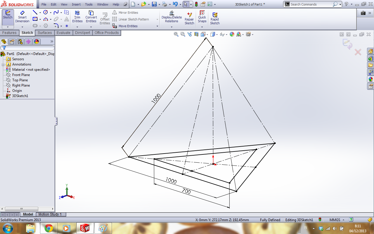The height and width of the screenshot is (234, 374).
Task: Open the Insert menu
Action: click(76, 4)
